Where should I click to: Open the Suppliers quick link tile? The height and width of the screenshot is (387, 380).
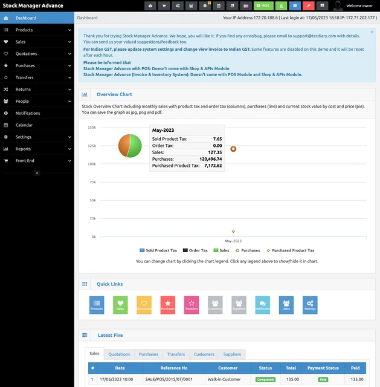[x=239, y=305]
